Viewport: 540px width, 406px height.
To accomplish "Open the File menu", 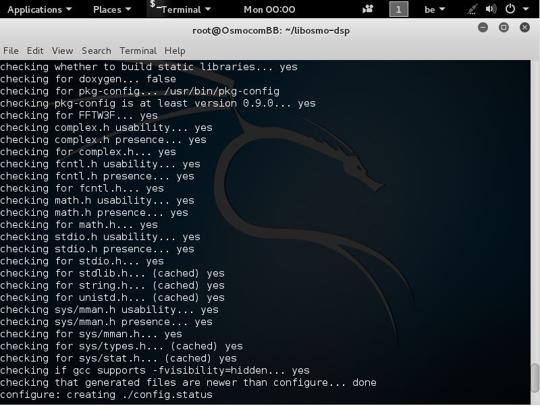I will [11, 51].
